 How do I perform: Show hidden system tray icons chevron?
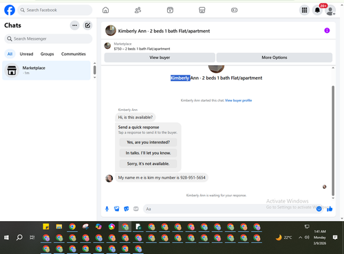tap(300, 238)
